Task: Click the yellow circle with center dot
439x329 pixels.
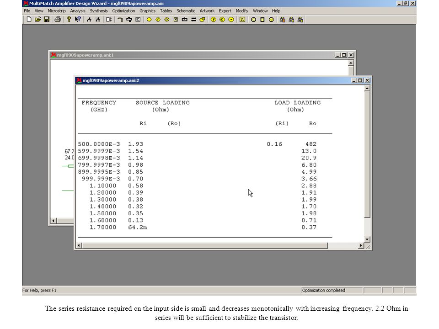Action: (x=231, y=20)
